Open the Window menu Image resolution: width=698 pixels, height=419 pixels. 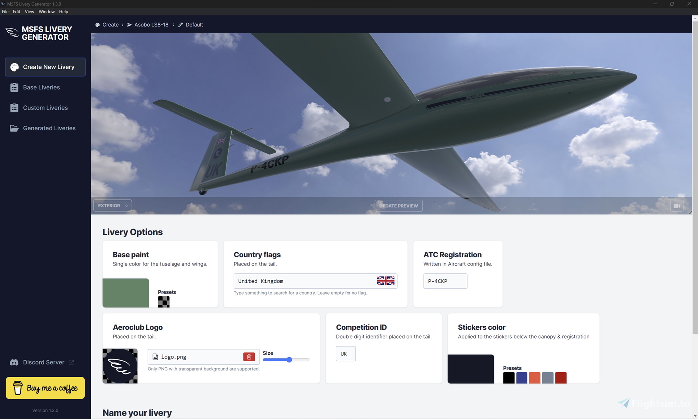pyautogui.click(x=46, y=11)
